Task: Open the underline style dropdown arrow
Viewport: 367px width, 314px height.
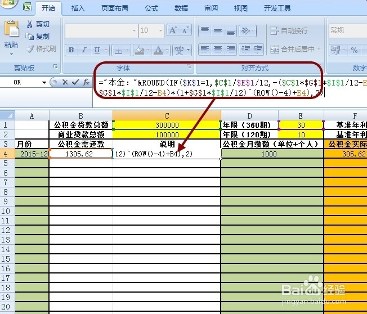Action: click(106, 50)
